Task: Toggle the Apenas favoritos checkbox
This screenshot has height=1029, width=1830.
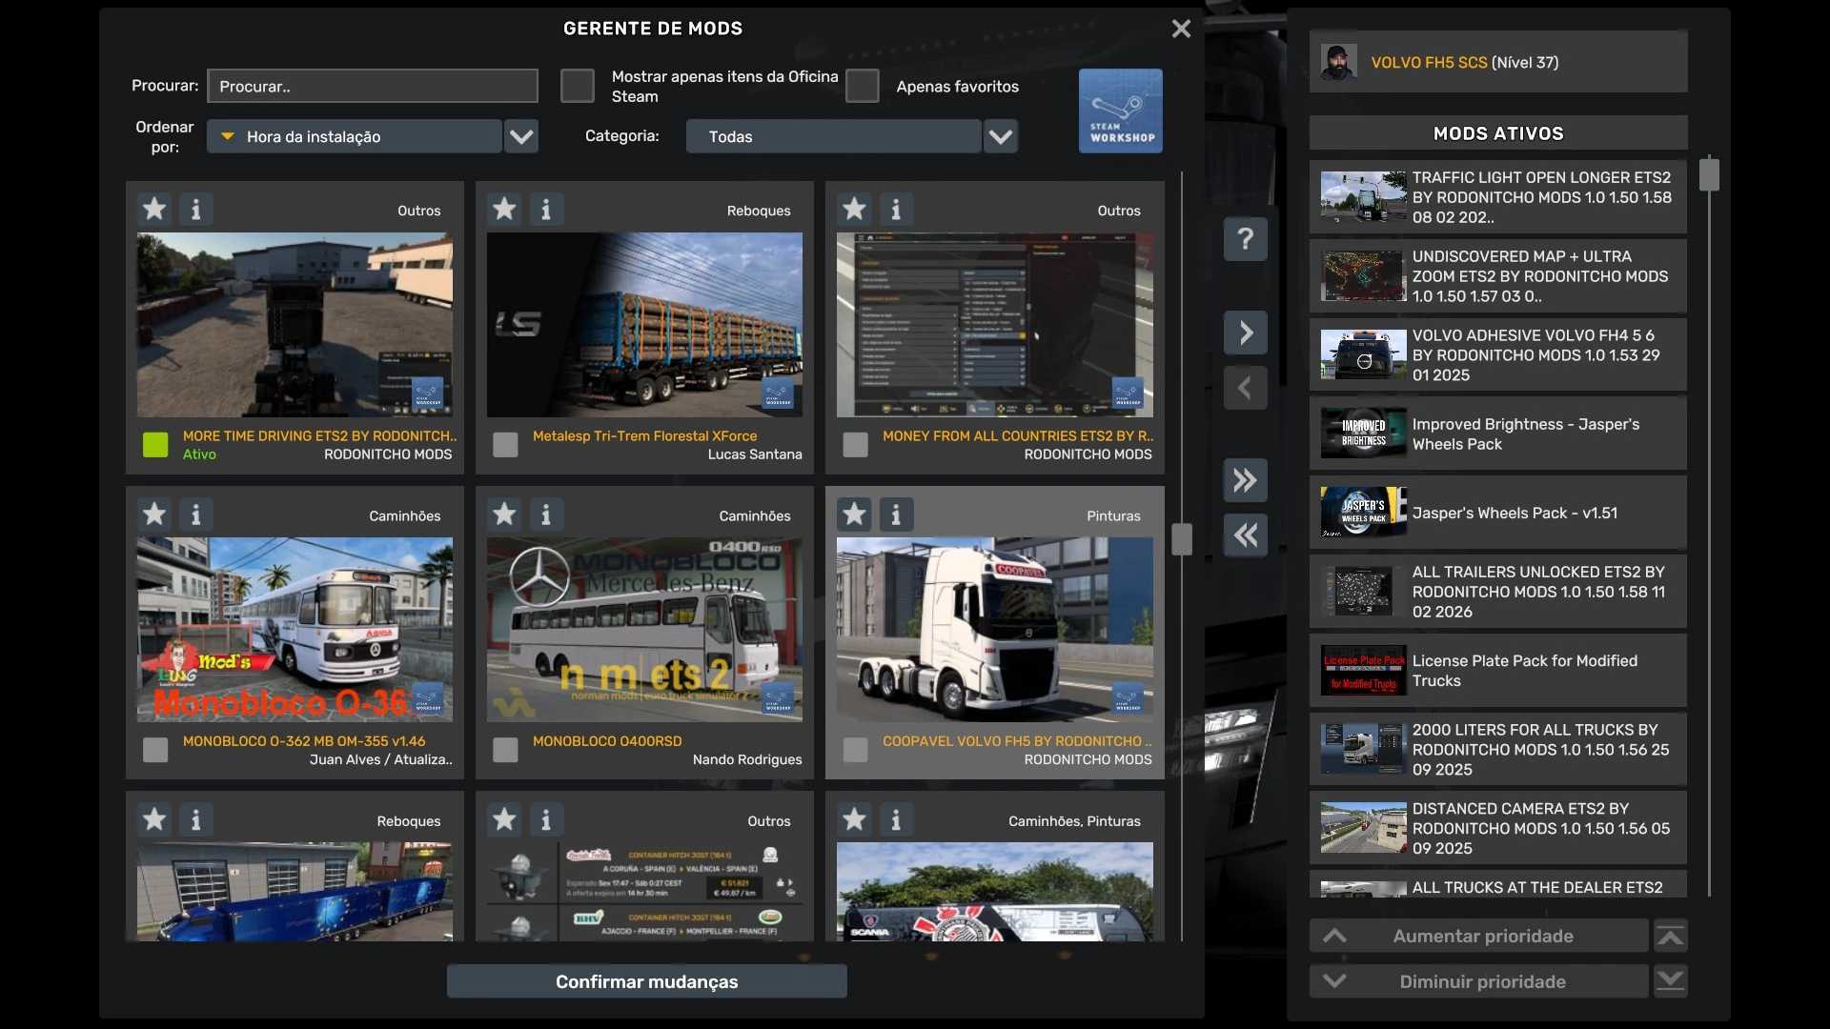Action: click(862, 86)
